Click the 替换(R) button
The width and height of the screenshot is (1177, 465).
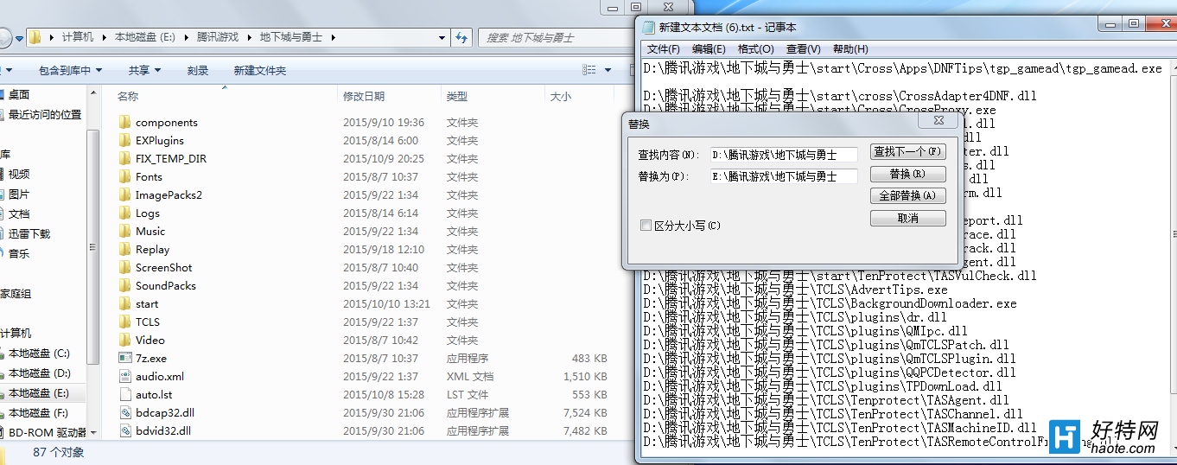908,174
